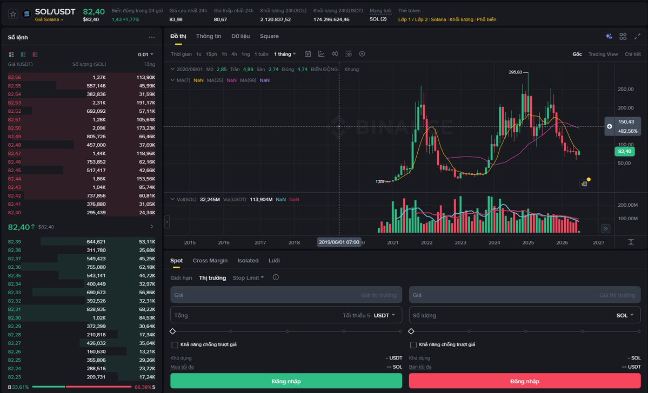Viewport: 648px width, 393px height.
Task: Select Giới hạn order type
Action: coord(181,278)
